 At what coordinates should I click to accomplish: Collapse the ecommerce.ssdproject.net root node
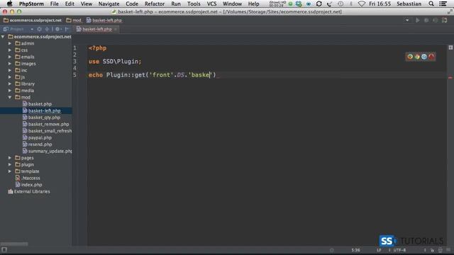coord(3,37)
